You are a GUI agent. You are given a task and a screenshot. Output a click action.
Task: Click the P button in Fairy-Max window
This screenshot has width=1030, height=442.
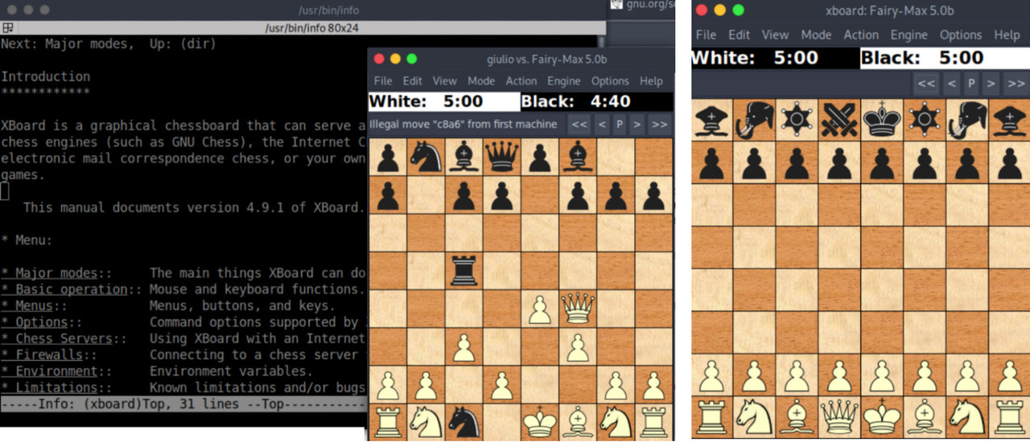click(971, 84)
